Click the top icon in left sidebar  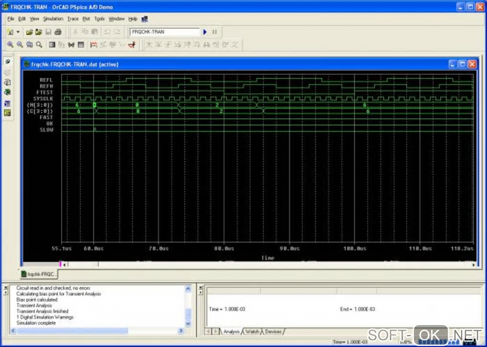(7, 62)
